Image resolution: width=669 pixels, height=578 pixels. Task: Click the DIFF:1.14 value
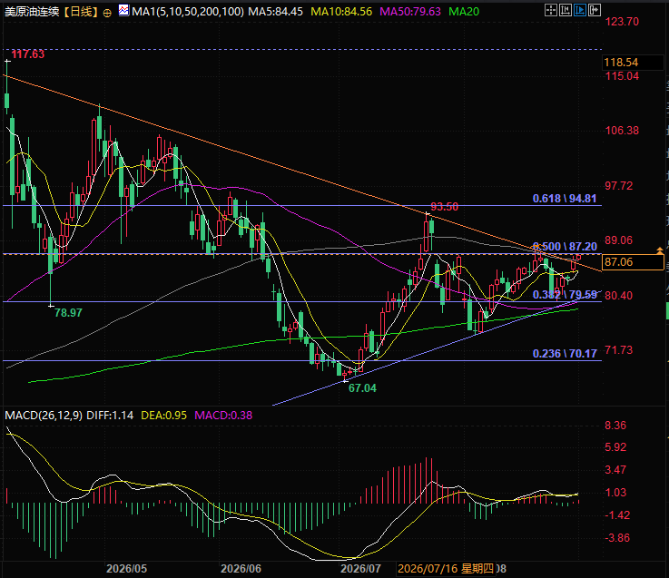coord(110,415)
